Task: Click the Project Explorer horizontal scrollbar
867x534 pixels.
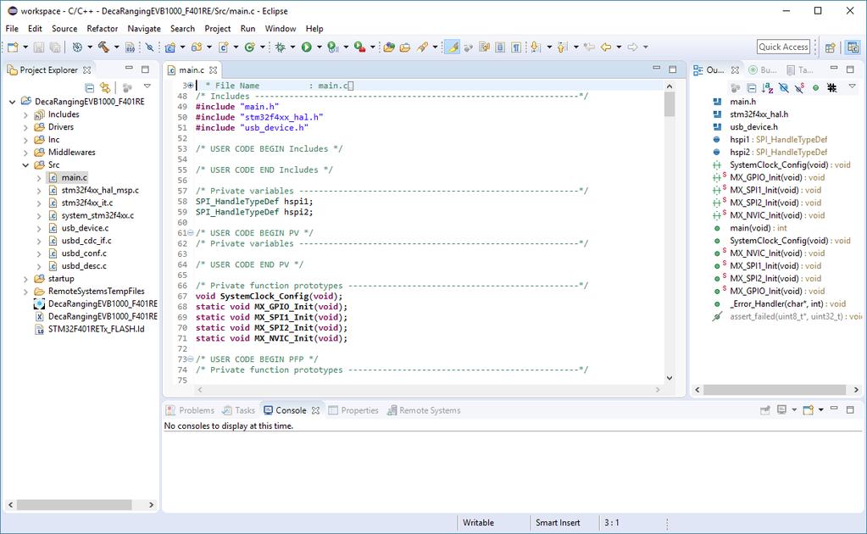Action: (x=74, y=504)
